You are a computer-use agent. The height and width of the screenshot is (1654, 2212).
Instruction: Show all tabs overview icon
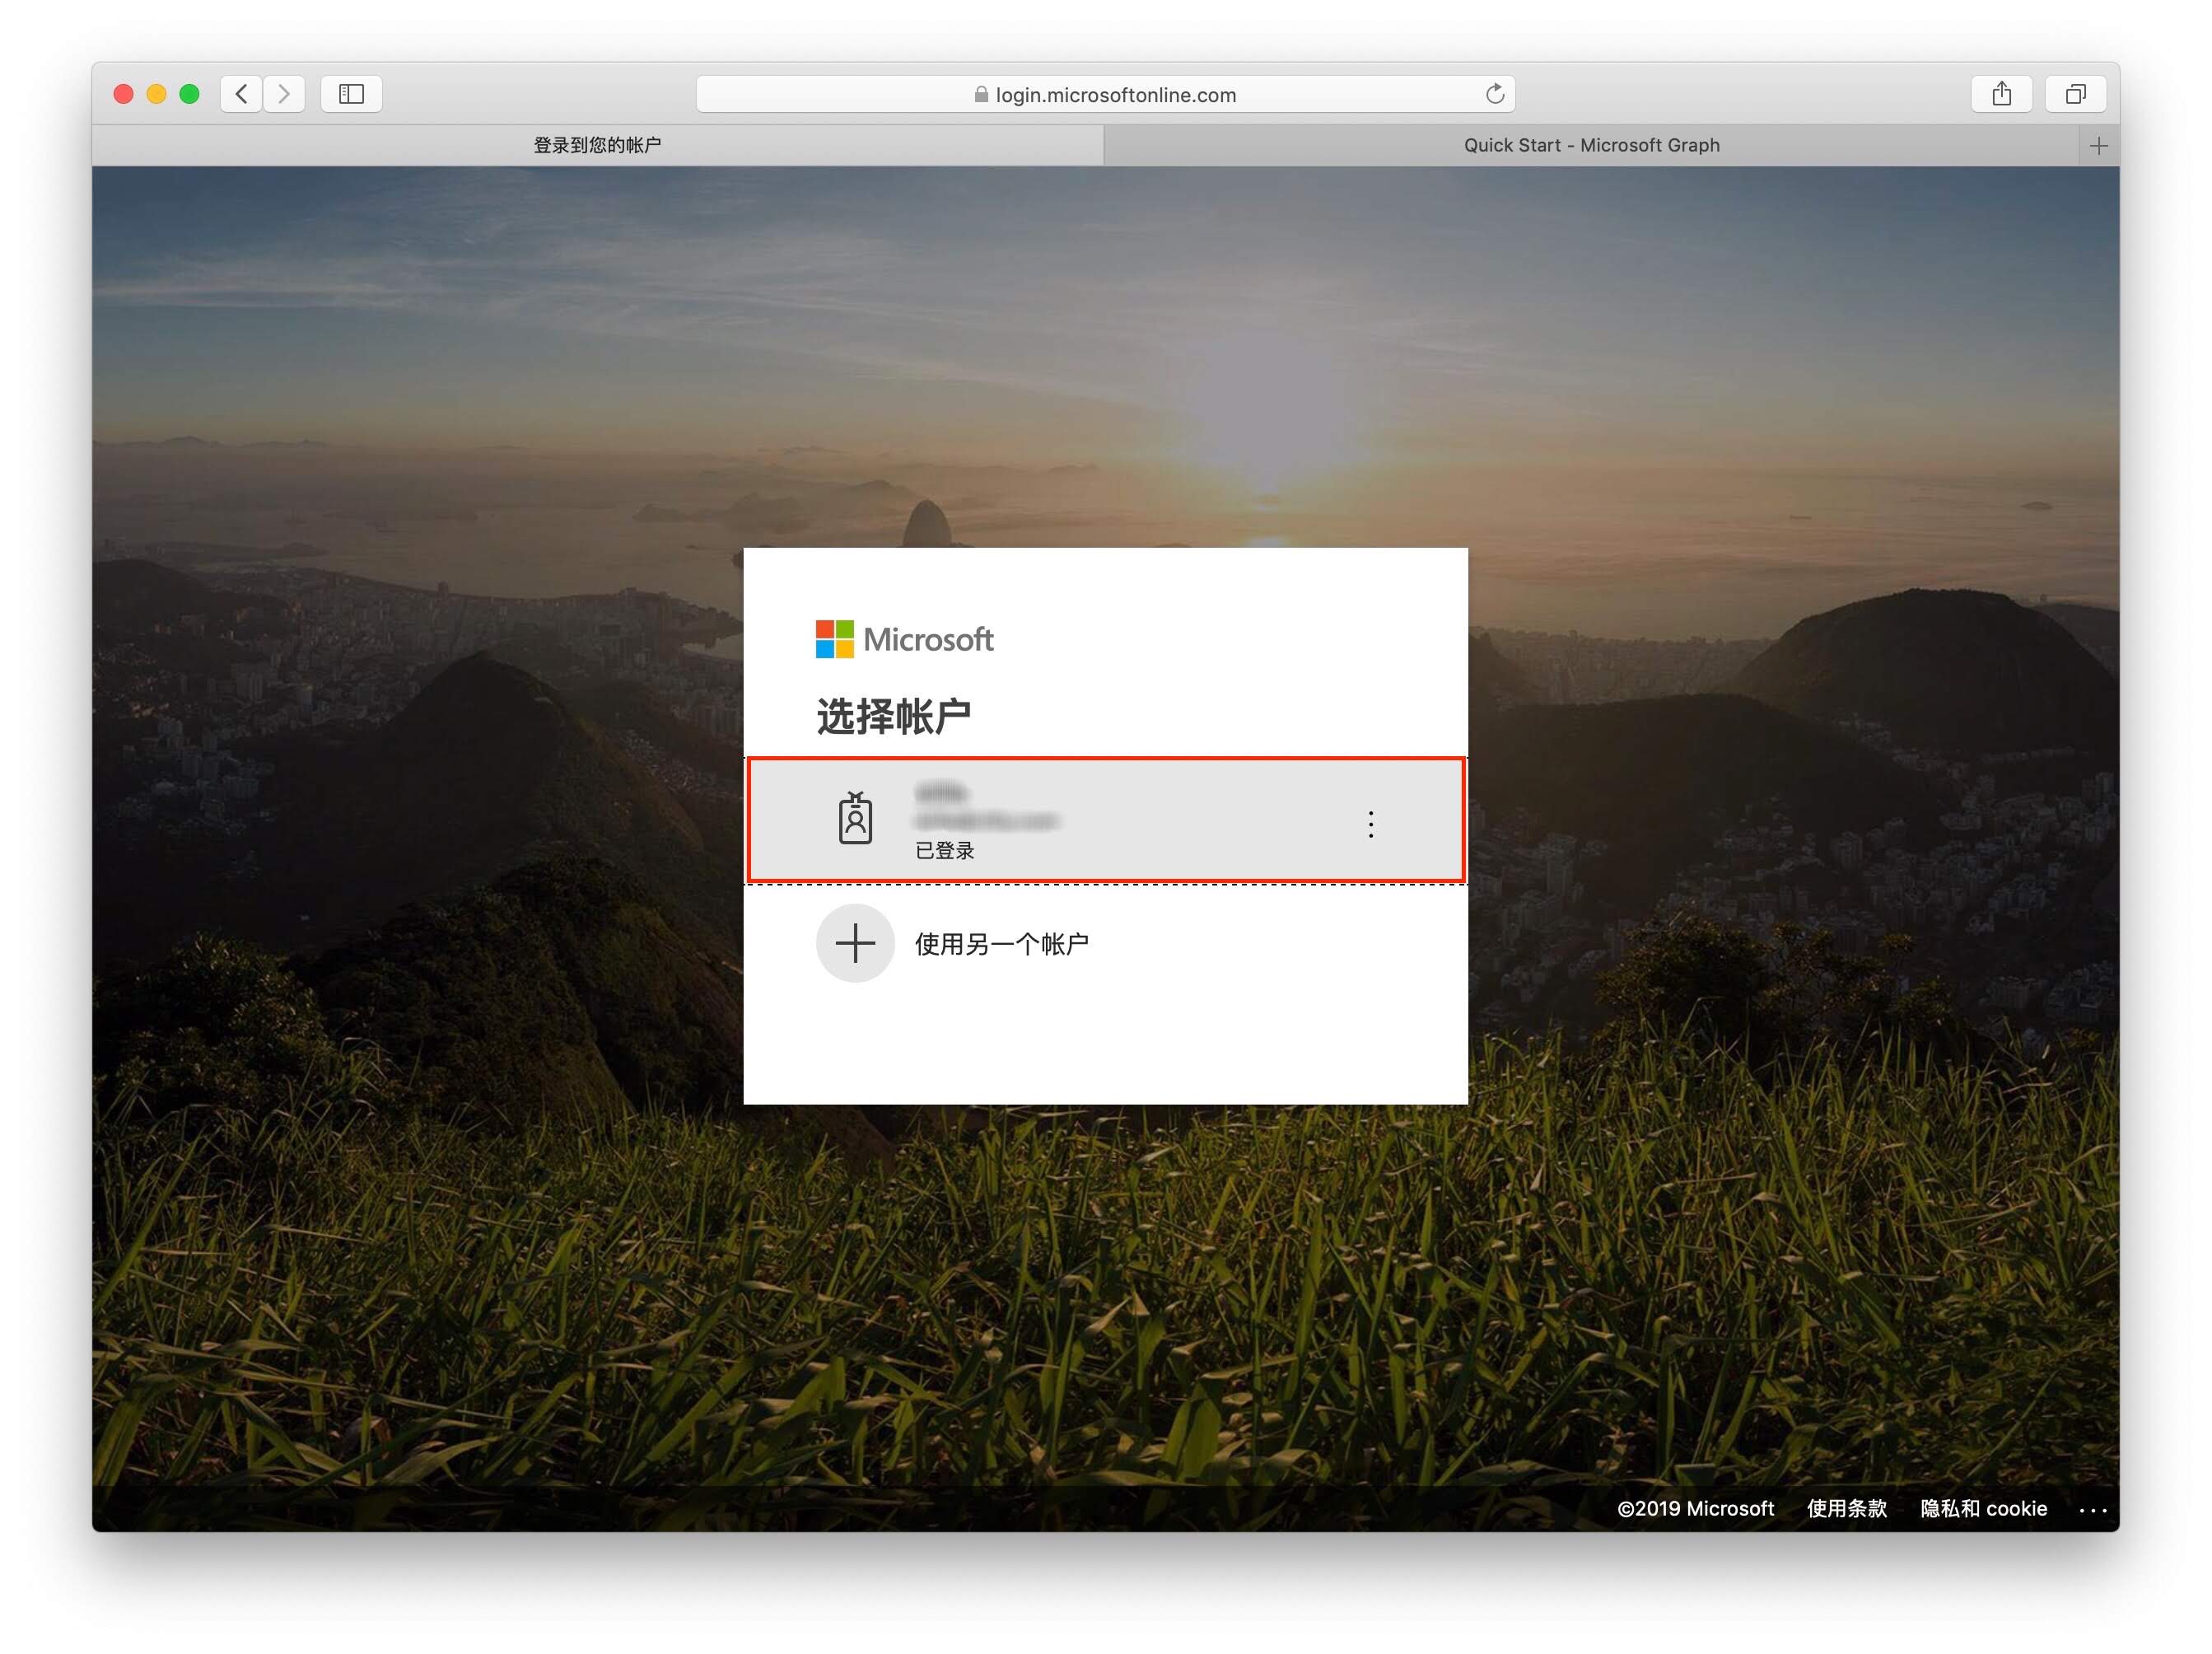coord(2075,94)
